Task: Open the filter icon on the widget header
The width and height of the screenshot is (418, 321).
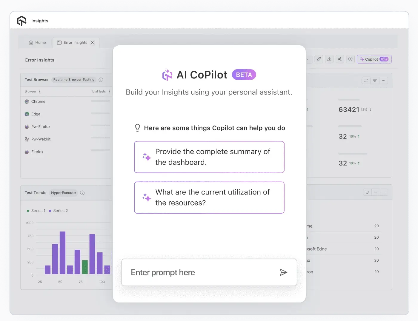Action: click(374, 80)
